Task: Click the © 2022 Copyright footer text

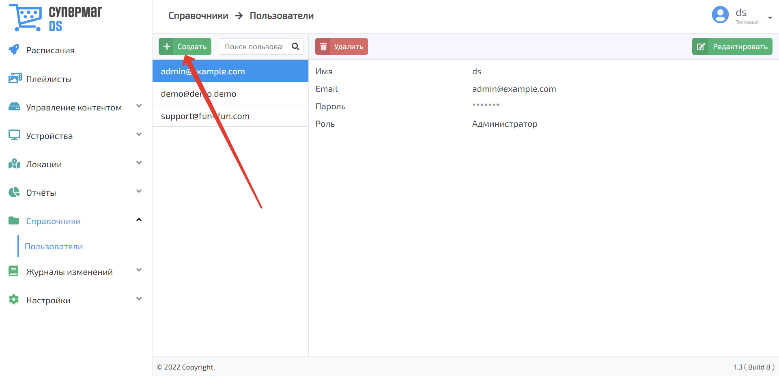Action: [186, 367]
